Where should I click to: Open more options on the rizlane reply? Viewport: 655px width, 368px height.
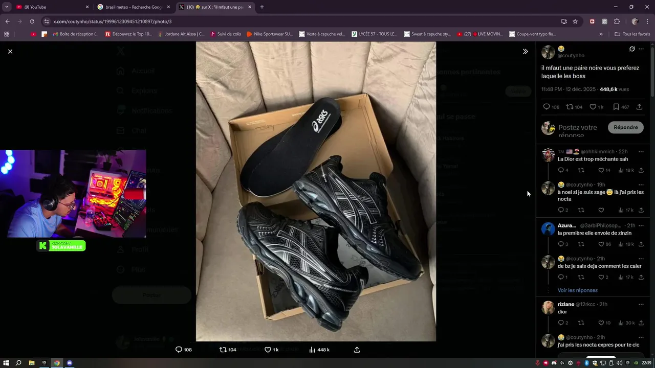[x=641, y=304]
